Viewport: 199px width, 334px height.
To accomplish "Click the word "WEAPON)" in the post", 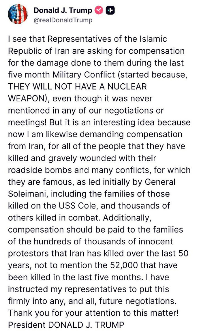I will (29, 99).
